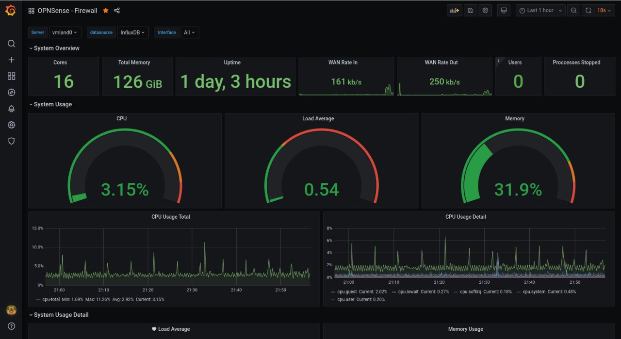Screen dimensions: 621x339
Task: Click the Save dashboard icon
Action: (470, 10)
